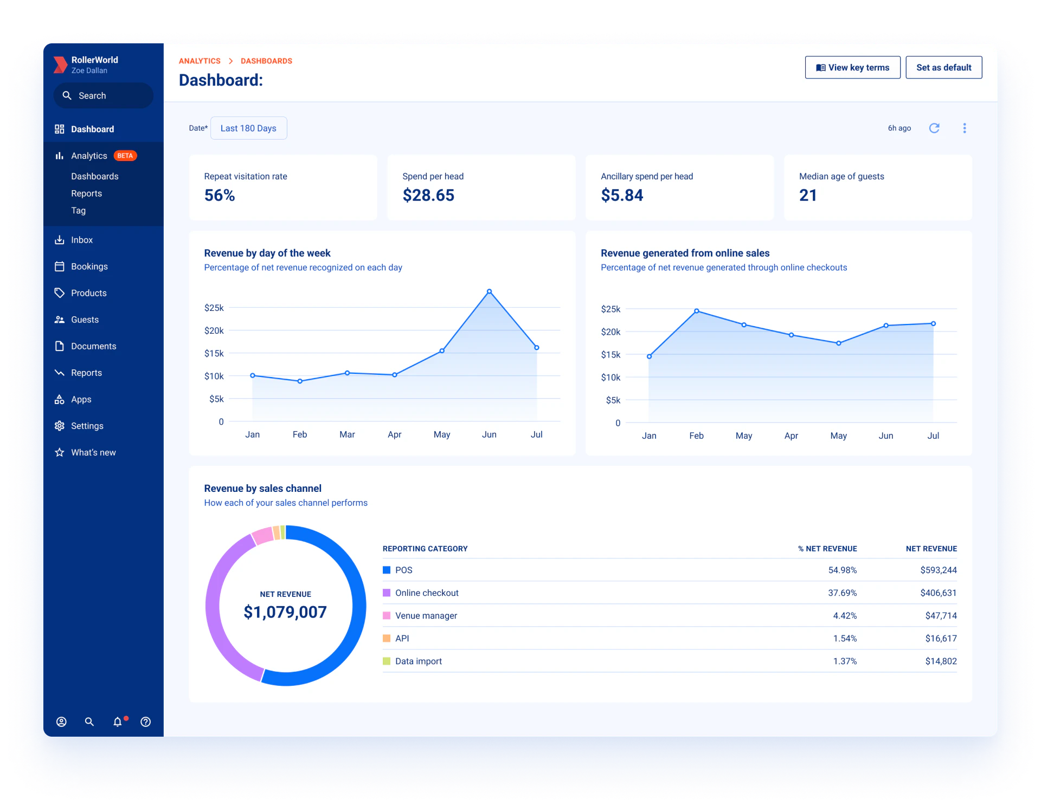Click the notifications bell icon
1041x806 pixels.
(x=117, y=721)
